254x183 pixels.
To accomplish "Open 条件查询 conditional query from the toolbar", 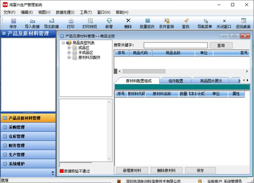I will tap(166, 23).
